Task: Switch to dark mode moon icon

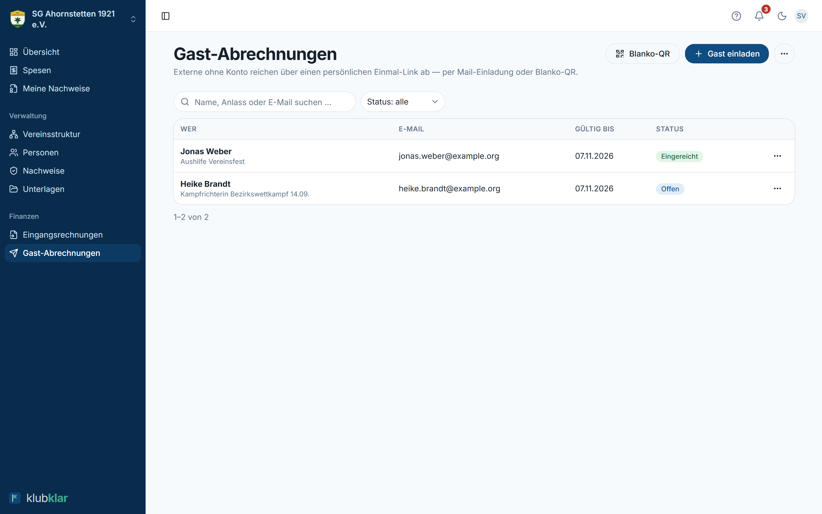Action: [x=782, y=16]
